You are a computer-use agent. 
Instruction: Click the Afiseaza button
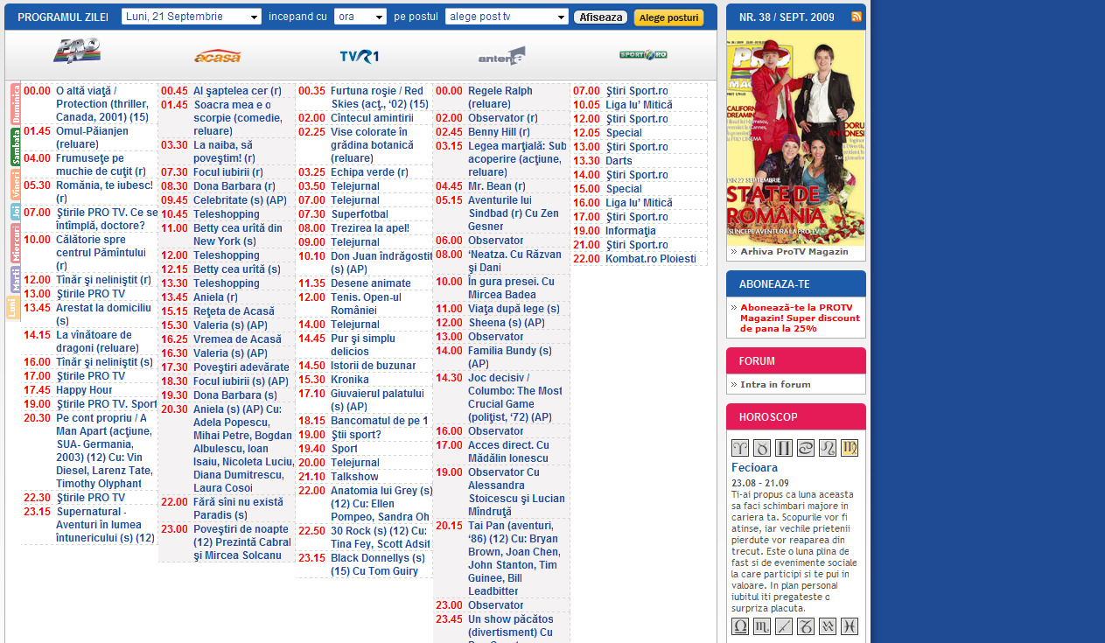tap(601, 17)
